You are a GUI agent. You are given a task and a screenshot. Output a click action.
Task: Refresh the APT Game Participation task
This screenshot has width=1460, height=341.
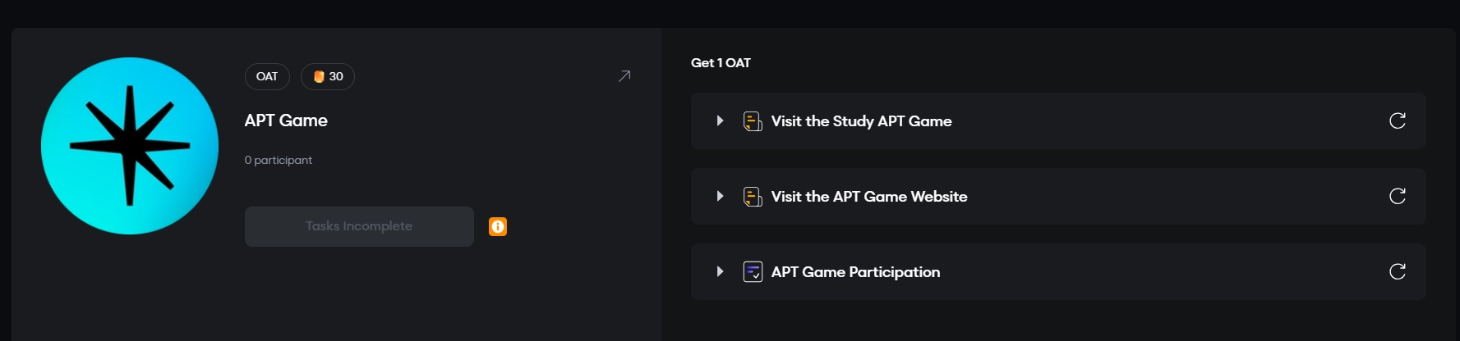click(1397, 271)
